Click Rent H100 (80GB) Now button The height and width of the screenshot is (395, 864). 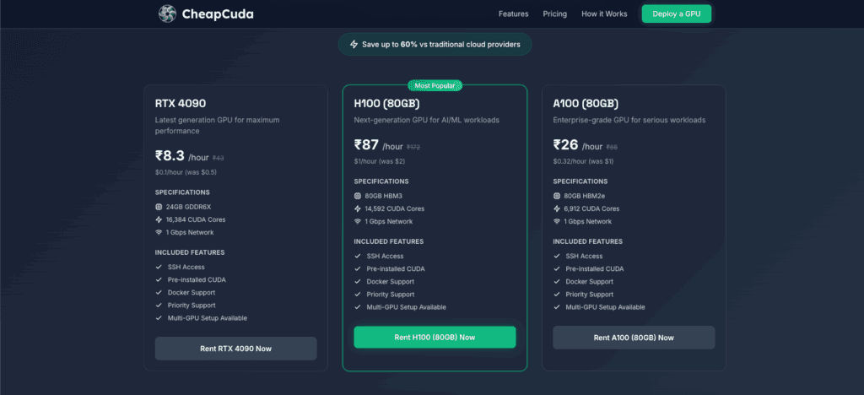(435, 337)
